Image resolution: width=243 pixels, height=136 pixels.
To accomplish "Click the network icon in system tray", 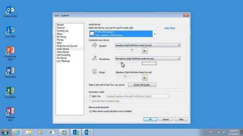I will pyautogui.click(x=215, y=133).
